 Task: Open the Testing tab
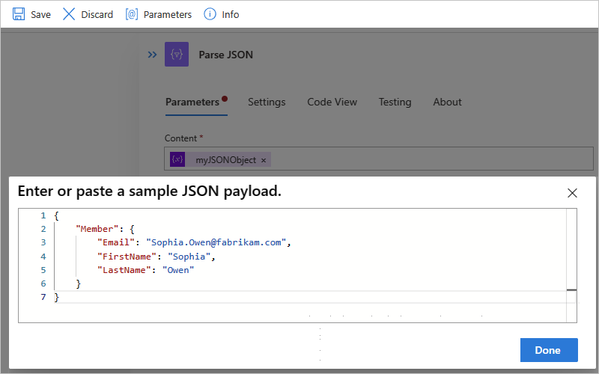tap(395, 102)
